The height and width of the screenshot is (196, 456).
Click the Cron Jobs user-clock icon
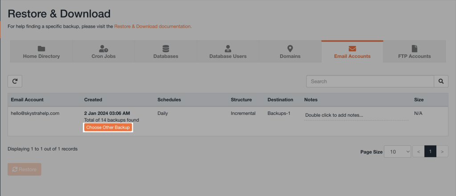(x=103, y=48)
